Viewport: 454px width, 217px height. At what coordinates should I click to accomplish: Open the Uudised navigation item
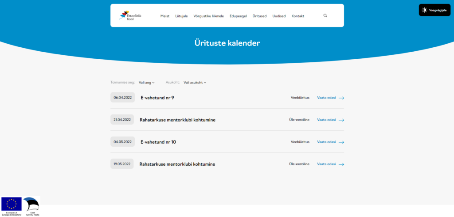(279, 16)
